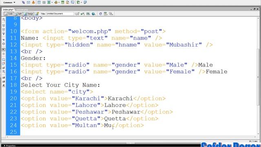Open the Open Documents list in coding toolbar
Viewport: 261px width, 147px height.
point(4,20)
